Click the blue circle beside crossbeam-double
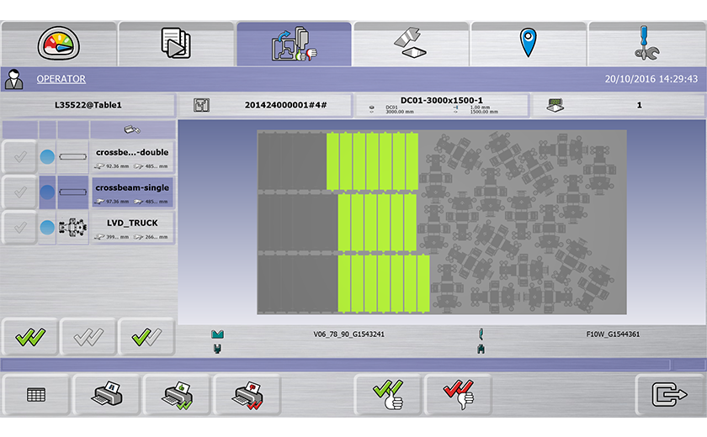Screen dimensions: 707x437 47,156
